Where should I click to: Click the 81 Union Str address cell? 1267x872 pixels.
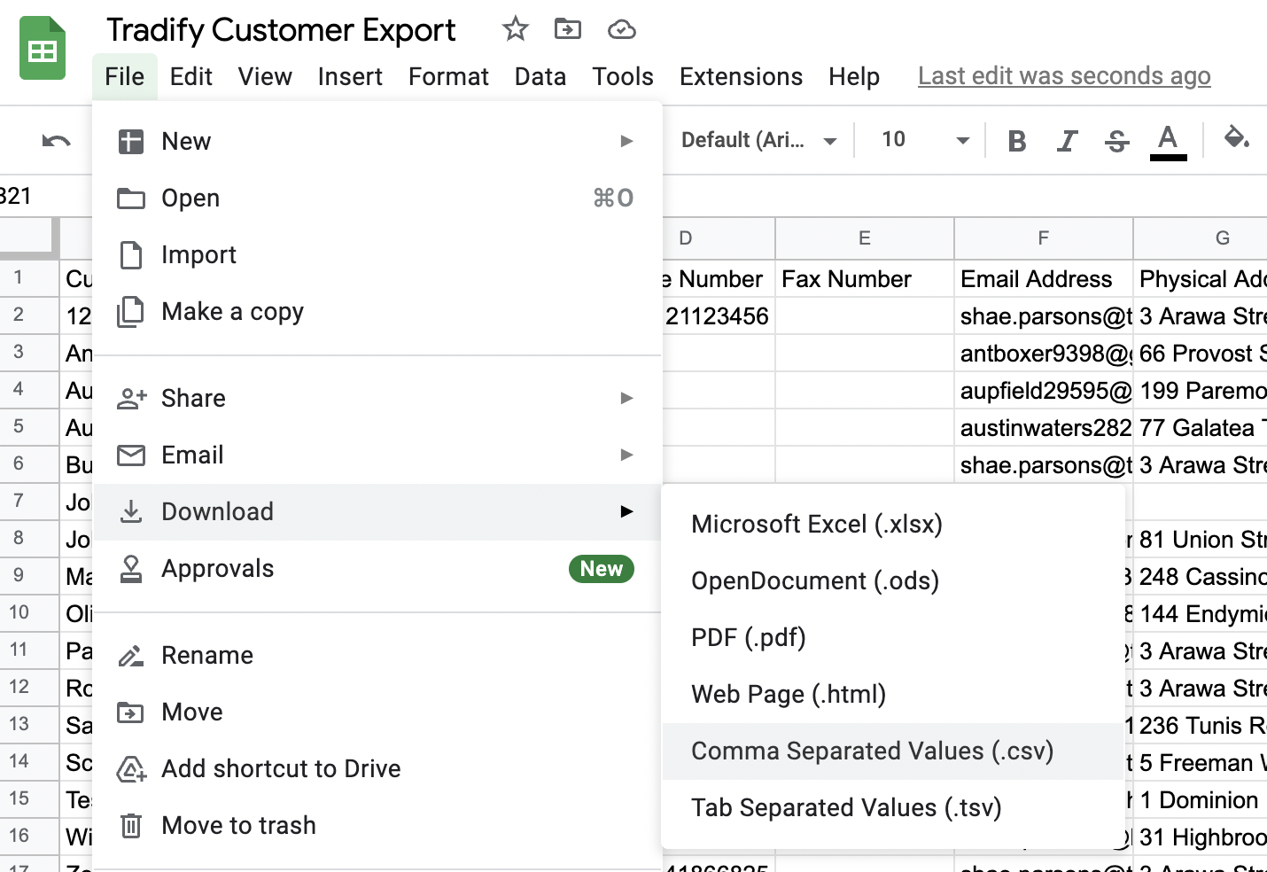(1201, 540)
